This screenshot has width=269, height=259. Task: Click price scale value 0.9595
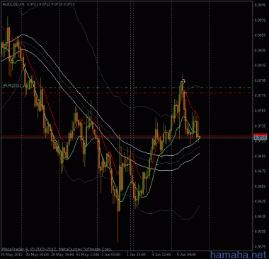259,231
